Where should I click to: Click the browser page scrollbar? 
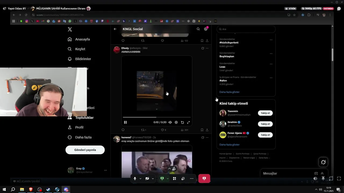[x=332, y=55]
